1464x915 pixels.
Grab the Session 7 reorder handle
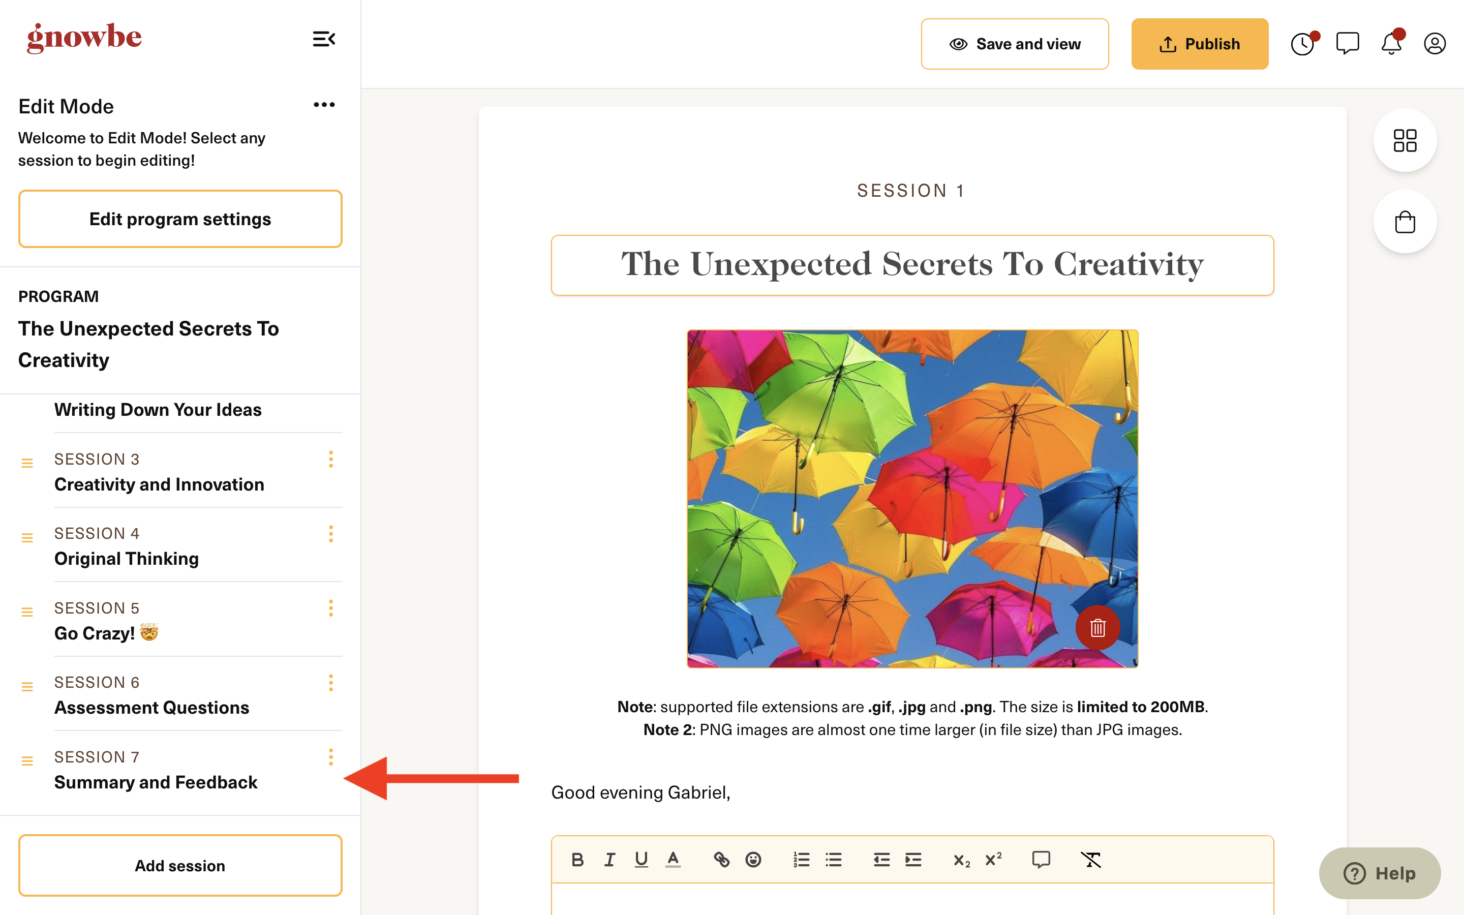point(27,760)
